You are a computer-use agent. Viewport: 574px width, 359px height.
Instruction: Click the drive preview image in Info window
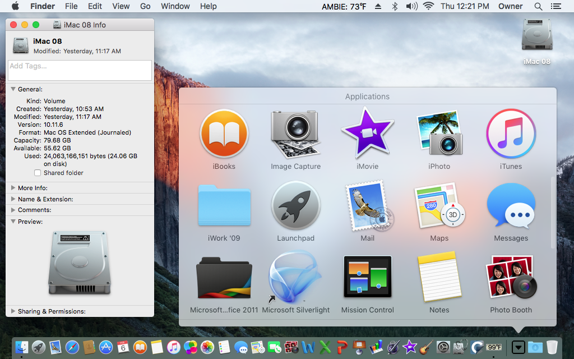[x=80, y=263]
